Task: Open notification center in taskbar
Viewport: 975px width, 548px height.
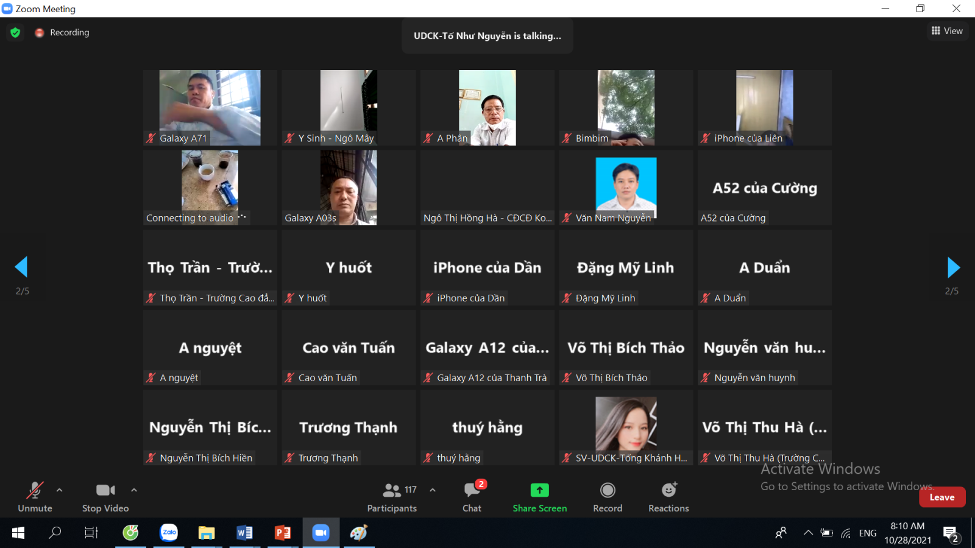Action: 951,535
